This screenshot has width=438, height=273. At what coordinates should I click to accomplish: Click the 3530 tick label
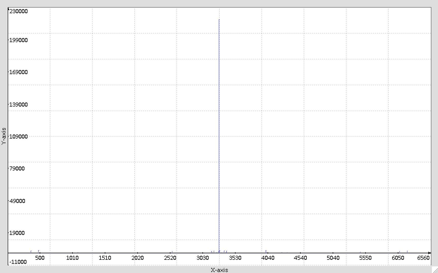pyautogui.click(x=235, y=258)
